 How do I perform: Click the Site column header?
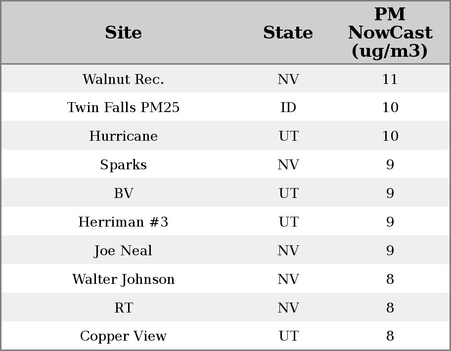123,33
